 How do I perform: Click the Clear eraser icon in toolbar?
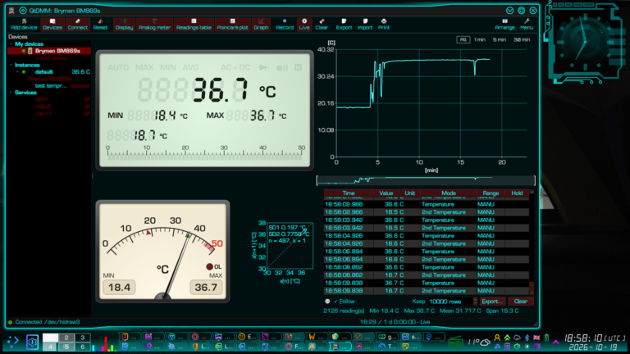[322, 24]
